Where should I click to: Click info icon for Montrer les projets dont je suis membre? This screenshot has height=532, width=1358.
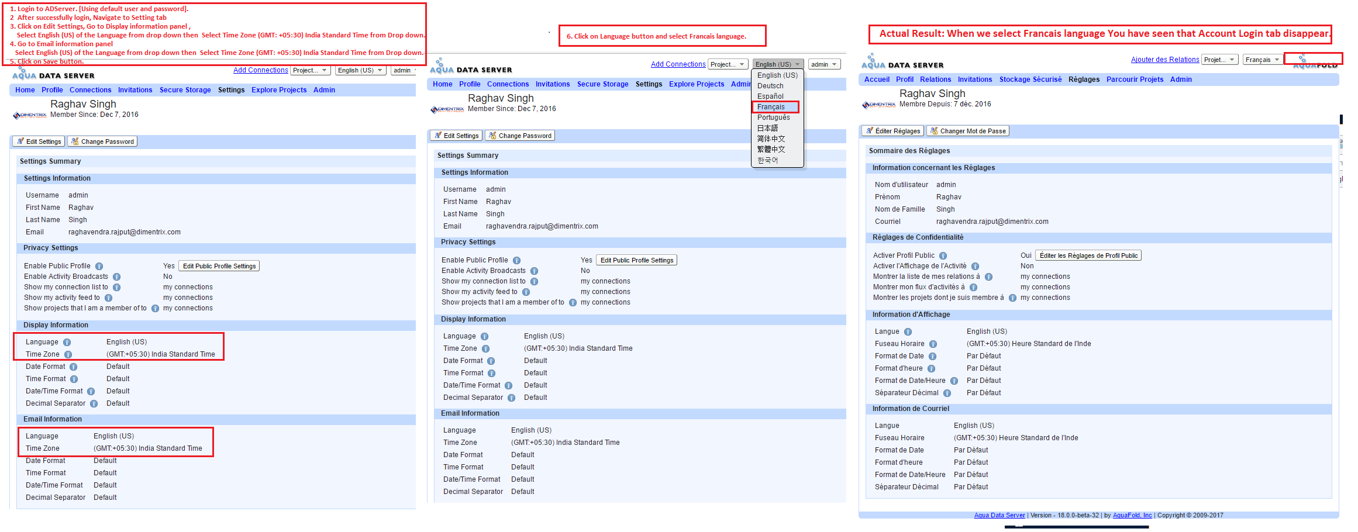[x=1013, y=298]
